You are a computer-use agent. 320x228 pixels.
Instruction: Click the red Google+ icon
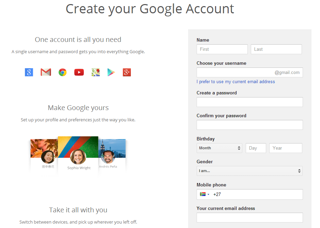(127, 72)
